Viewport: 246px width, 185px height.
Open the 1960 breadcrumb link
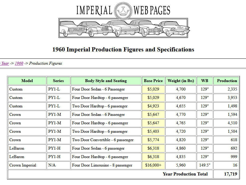tap(19, 63)
